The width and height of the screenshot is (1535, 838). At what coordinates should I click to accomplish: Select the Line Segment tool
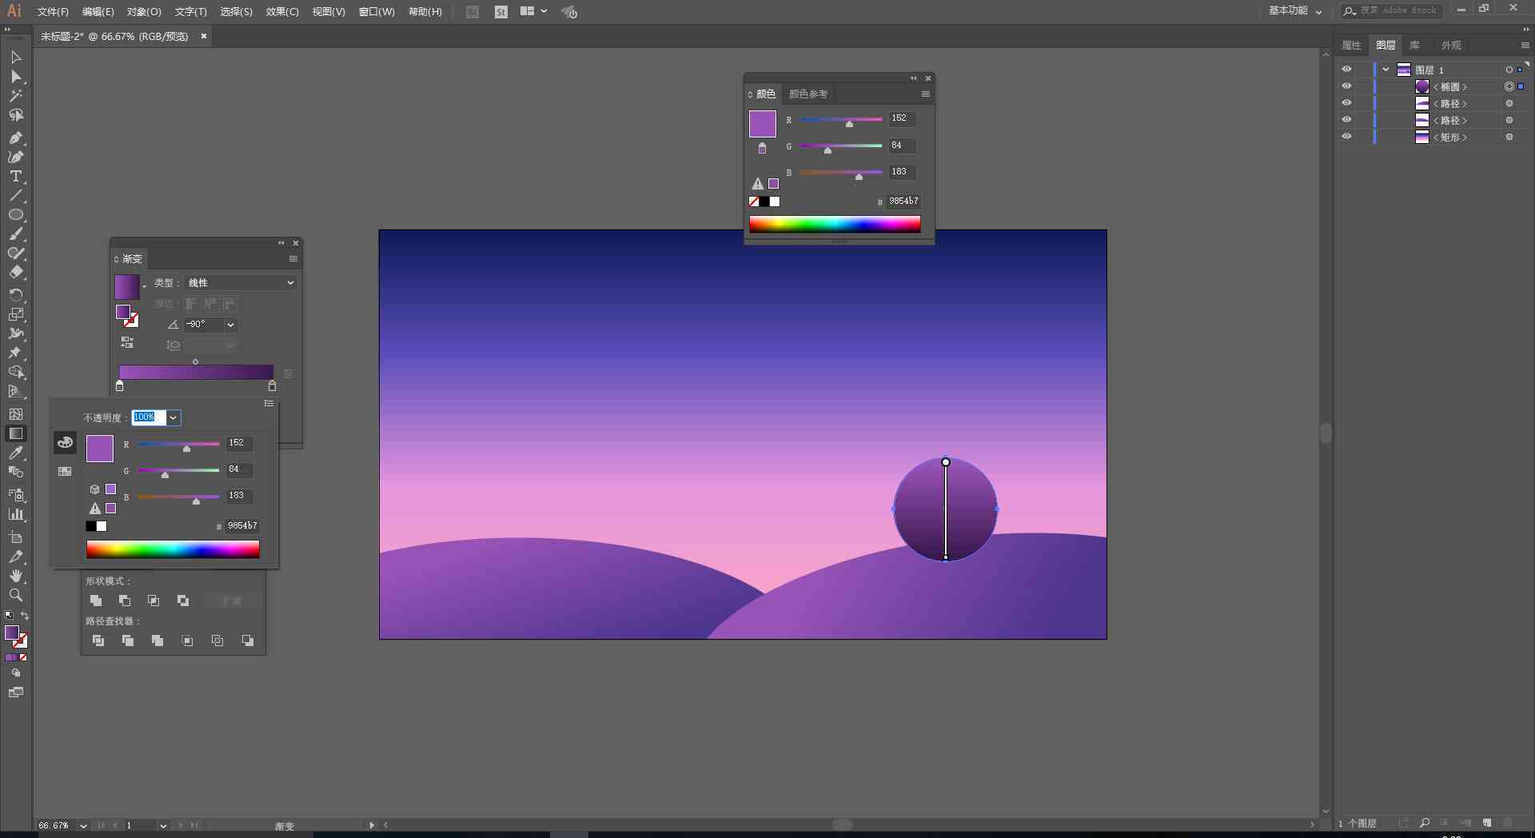(16, 196)
